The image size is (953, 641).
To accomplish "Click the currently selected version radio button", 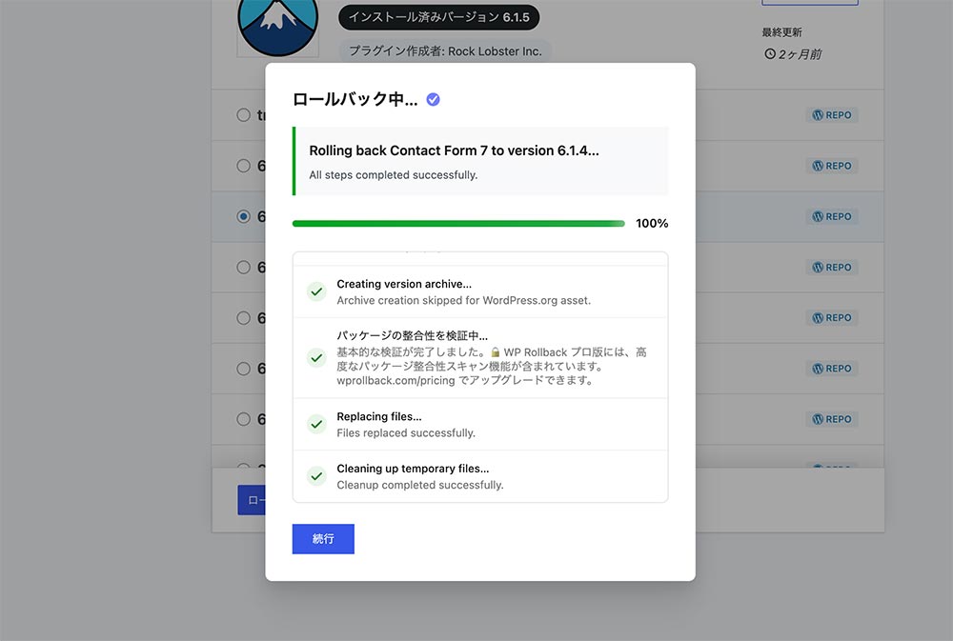I will point(243,216).
